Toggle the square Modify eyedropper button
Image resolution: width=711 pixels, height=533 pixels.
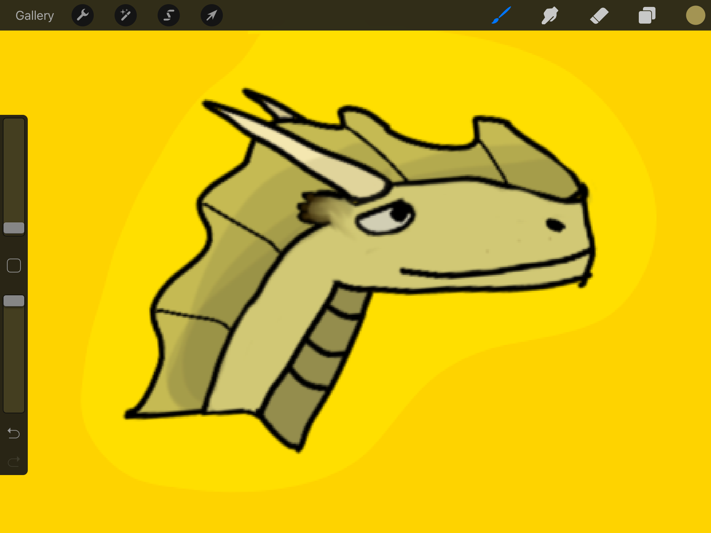(14, 265)
